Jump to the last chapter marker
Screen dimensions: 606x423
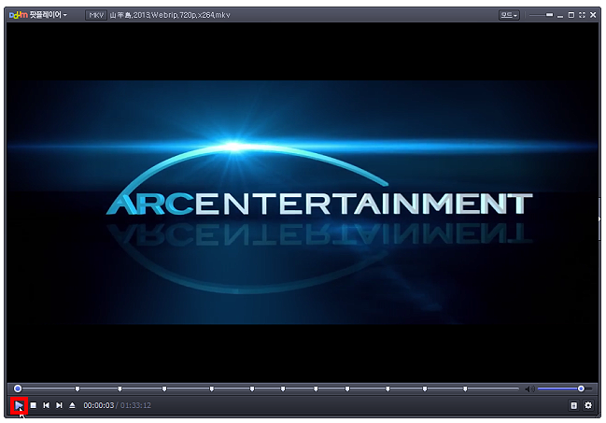[465, 388]
